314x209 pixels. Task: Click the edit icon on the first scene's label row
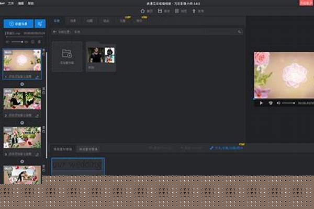[x=37, y=77]
